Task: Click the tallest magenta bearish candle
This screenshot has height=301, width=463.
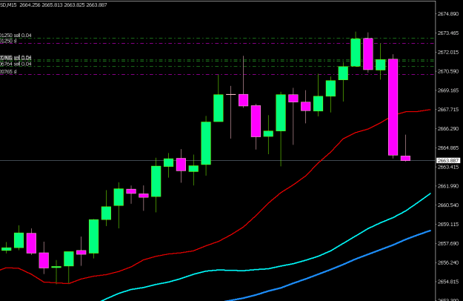Action: (393, 107)
